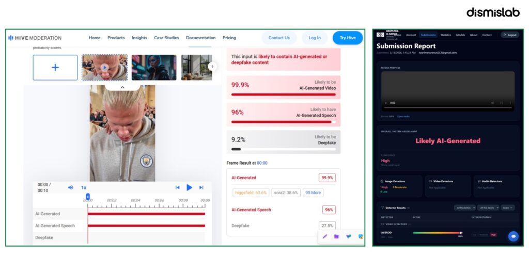Click the DeepFake-O-Meter eye logo
Screen dimensions: 529x255
(380, 35)
